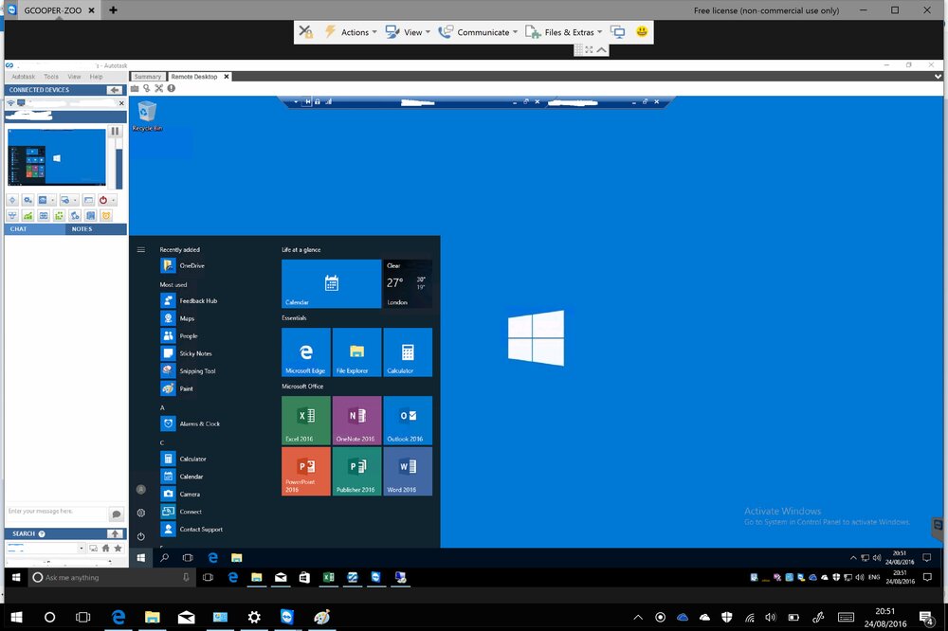948x631 pixels.
Task: Click the green chart performance icon
Action: click(x=27, y=216)
